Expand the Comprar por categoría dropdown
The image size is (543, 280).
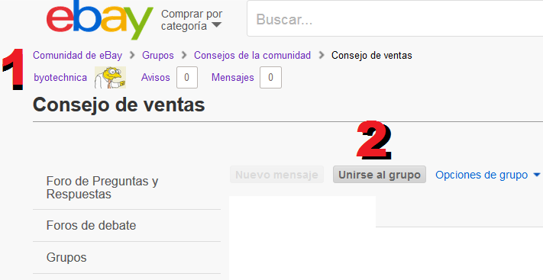192,20
